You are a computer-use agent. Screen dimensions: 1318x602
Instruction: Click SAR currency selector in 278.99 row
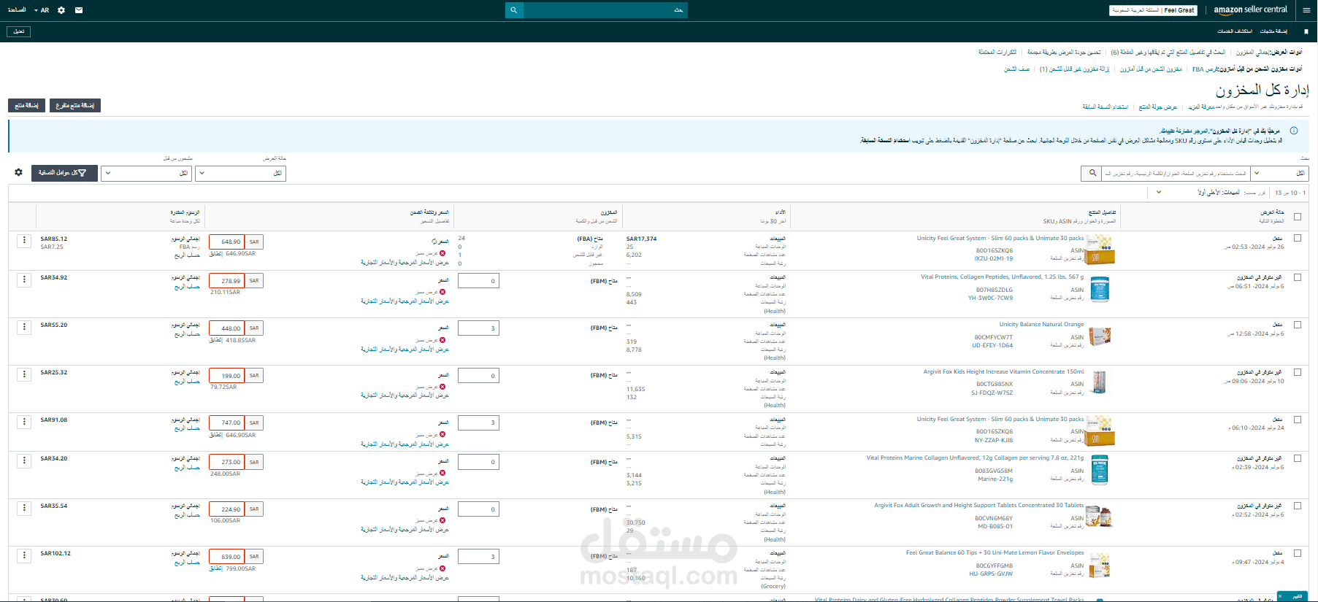click(x=254, y=281)
